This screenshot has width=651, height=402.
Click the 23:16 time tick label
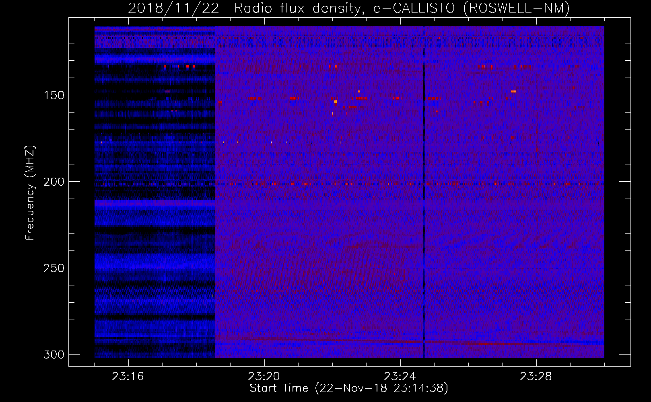click(x=128, y=377)
